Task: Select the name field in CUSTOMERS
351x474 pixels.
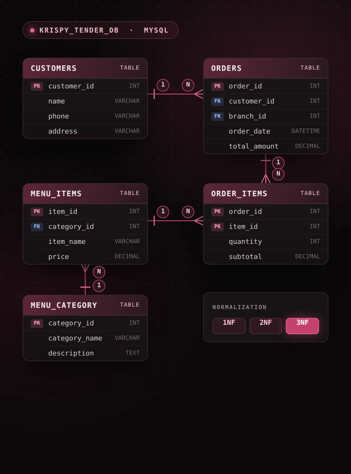Action: coord(85,101)
